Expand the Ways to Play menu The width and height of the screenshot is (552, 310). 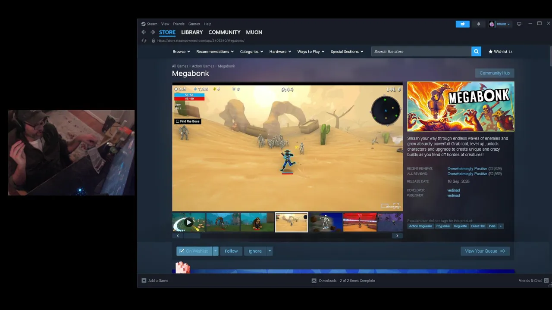pos(311,52)
